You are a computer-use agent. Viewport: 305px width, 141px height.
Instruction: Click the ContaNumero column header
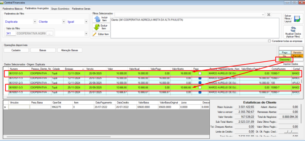(281, 69)
